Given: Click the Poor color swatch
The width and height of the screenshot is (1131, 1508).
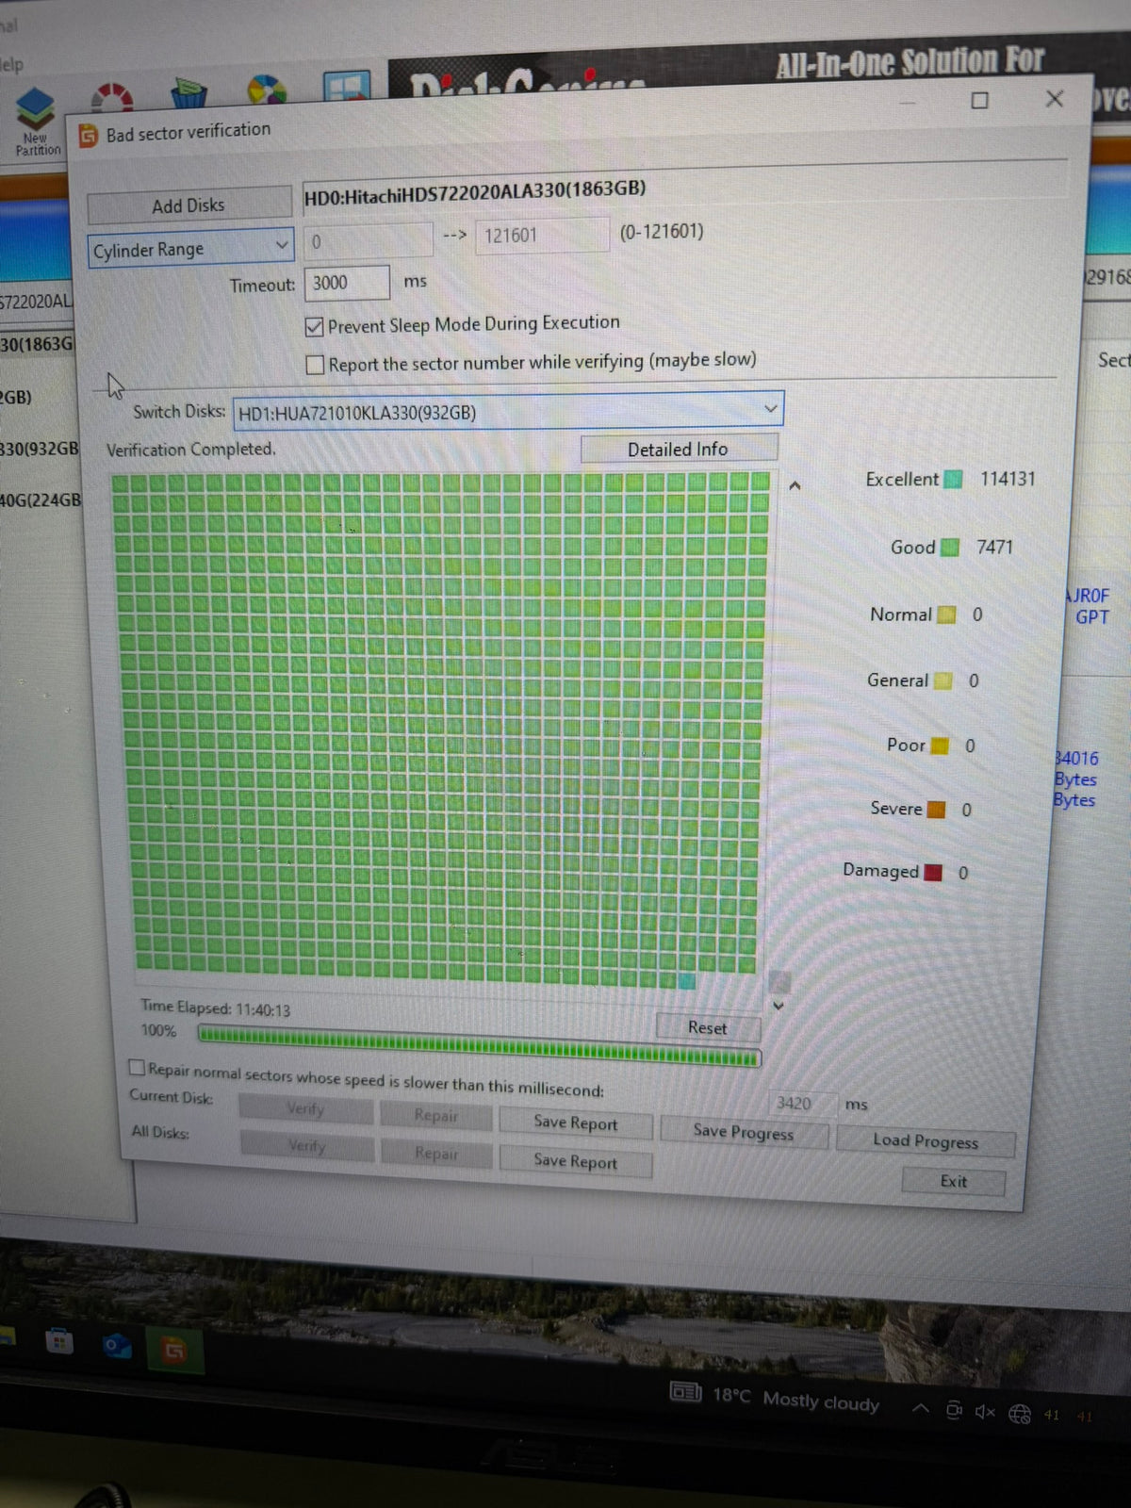Looking at the screenshot, I should [x=940, y=746].
